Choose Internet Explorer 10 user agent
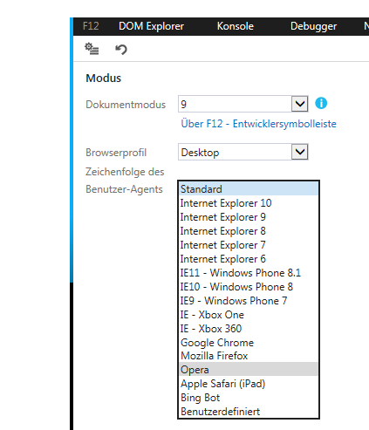The width and height of the screenshot is (369, 430). [x=249, y=203]
